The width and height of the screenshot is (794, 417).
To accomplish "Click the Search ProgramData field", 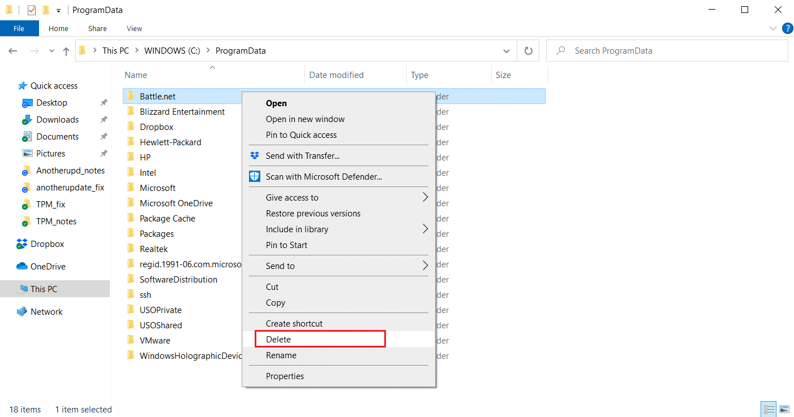I will coord(667,51).
